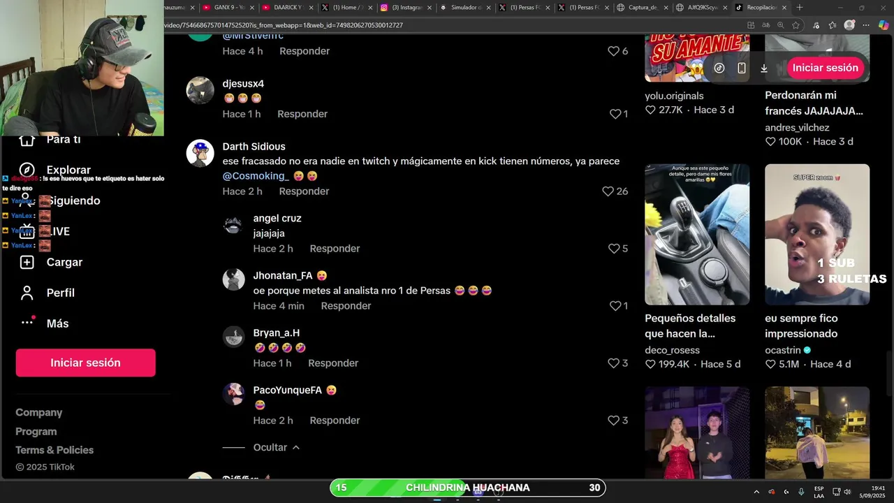The height and width of the screenshot is (503, 894).
Task: Open browser zoom magnifier icon
Action: pos(780,25)
